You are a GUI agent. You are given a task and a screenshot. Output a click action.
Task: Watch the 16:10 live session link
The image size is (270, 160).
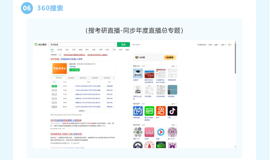(109, 86)
